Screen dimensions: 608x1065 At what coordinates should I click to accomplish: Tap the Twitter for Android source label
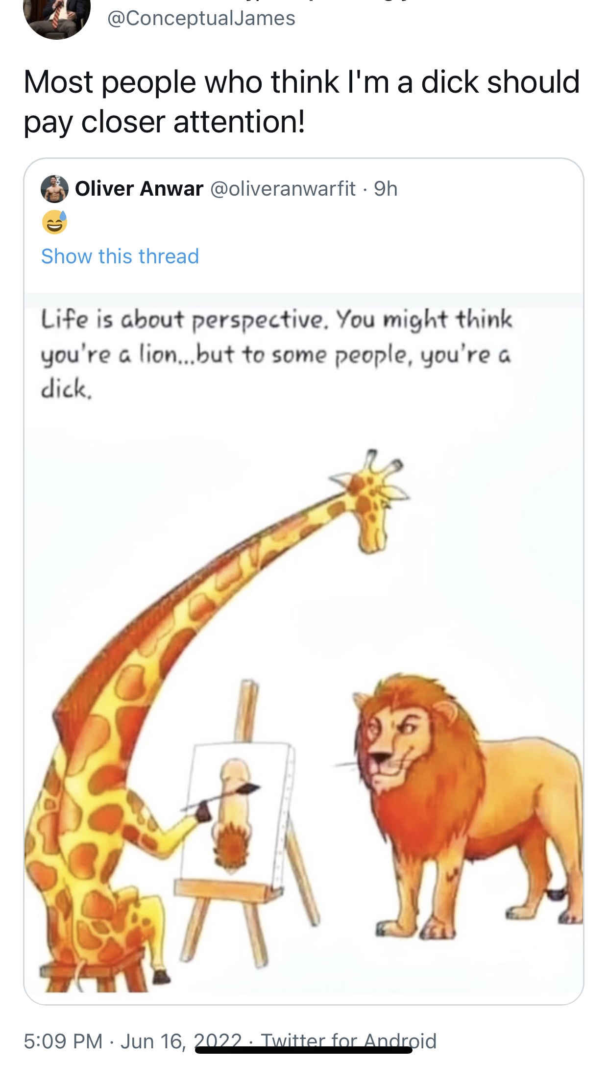[348, 1041]
